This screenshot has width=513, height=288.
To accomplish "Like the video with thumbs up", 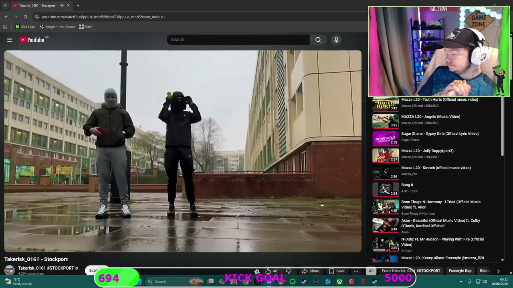I will [271, 271].
